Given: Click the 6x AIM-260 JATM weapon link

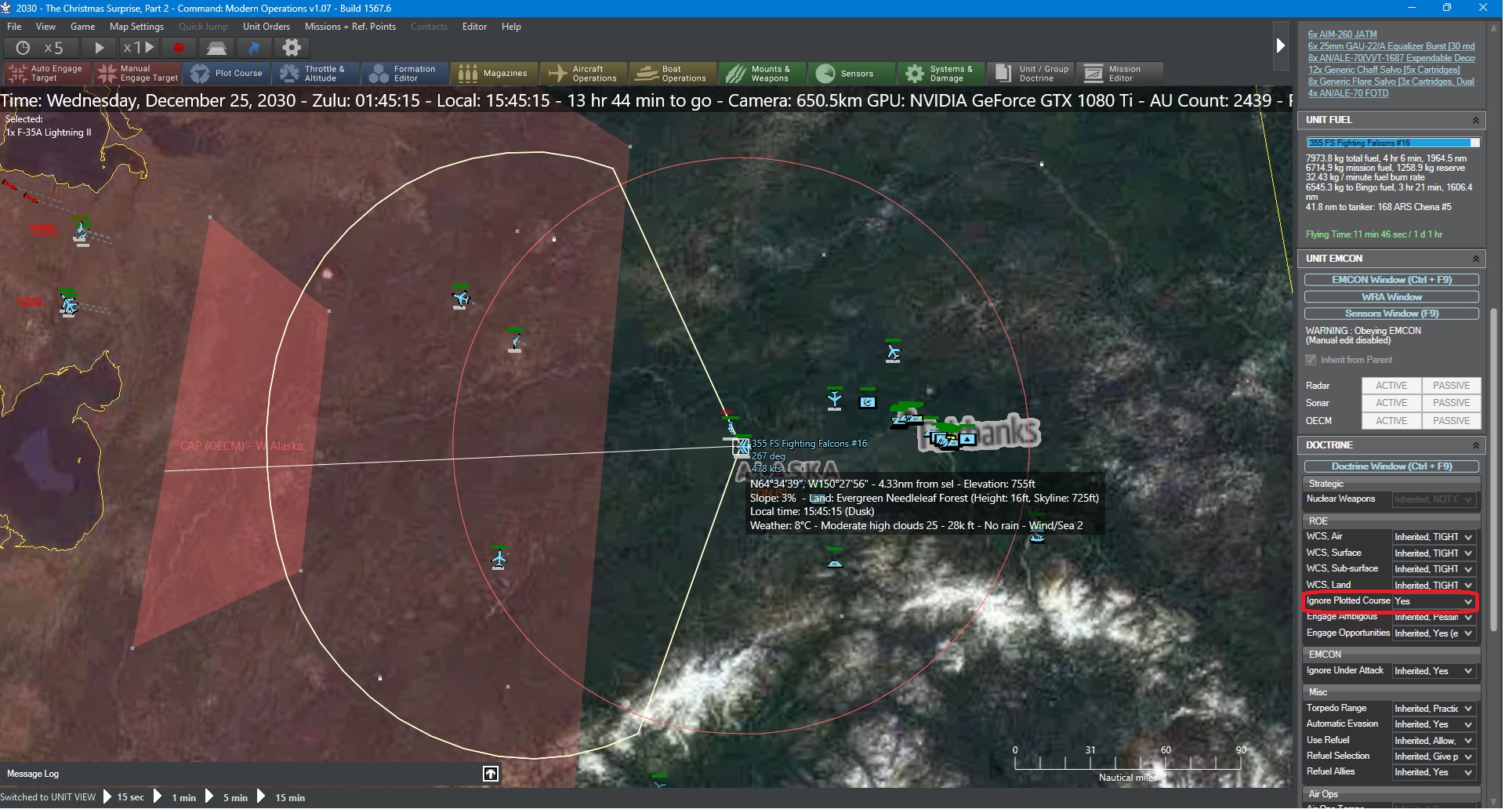Looking at the screenshot, I should coord(1342,34).
